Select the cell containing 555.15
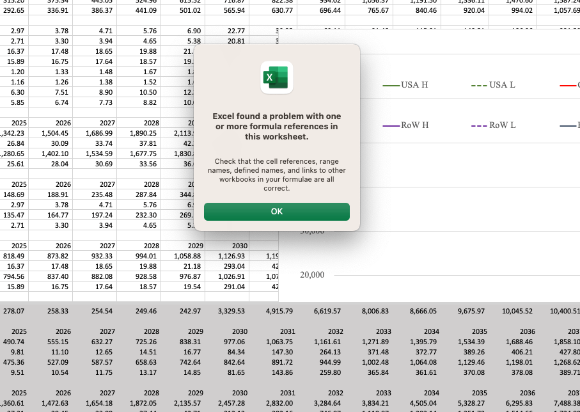 [x=51, y=342]
